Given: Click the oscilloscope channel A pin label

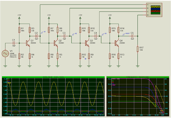Looking at the screenshot, I should (x=148, y=5).
